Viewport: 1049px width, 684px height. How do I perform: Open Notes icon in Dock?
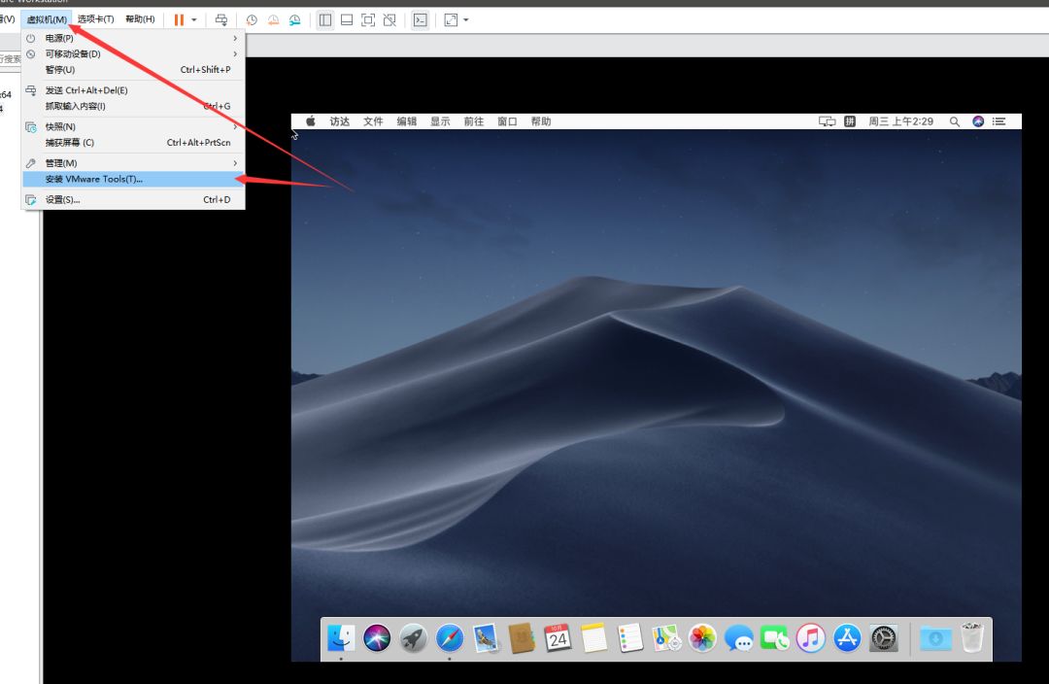[x=594, y=637]
